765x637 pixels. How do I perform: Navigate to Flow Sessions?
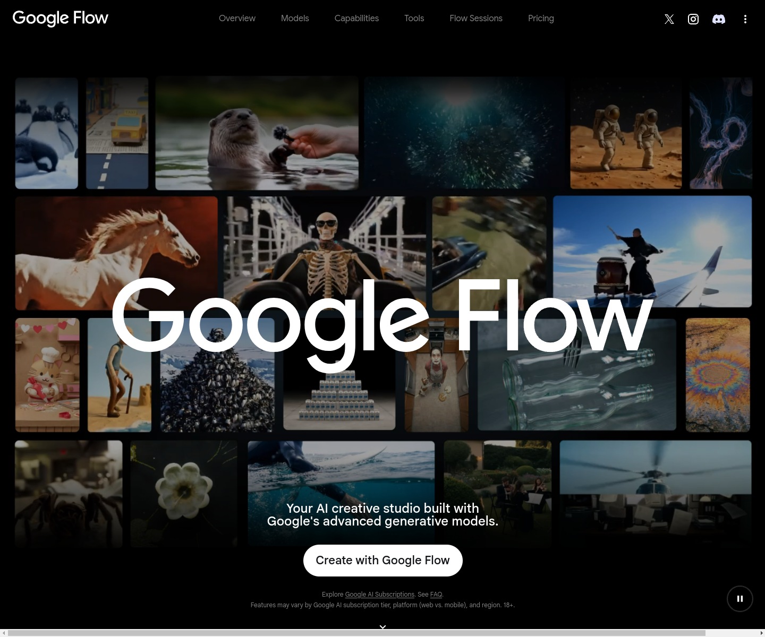click(476, 18)
